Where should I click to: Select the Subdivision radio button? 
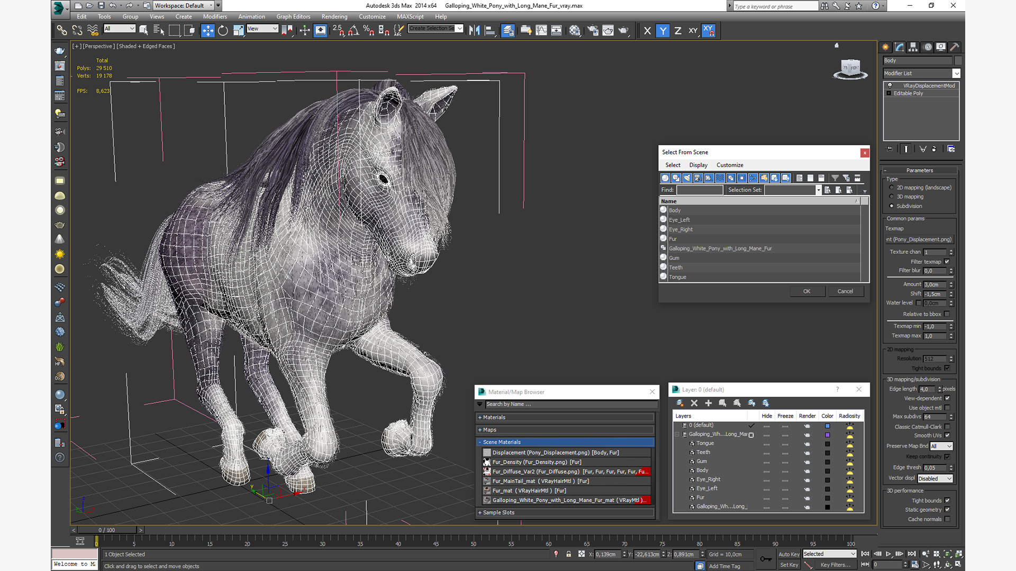(892, 206)
